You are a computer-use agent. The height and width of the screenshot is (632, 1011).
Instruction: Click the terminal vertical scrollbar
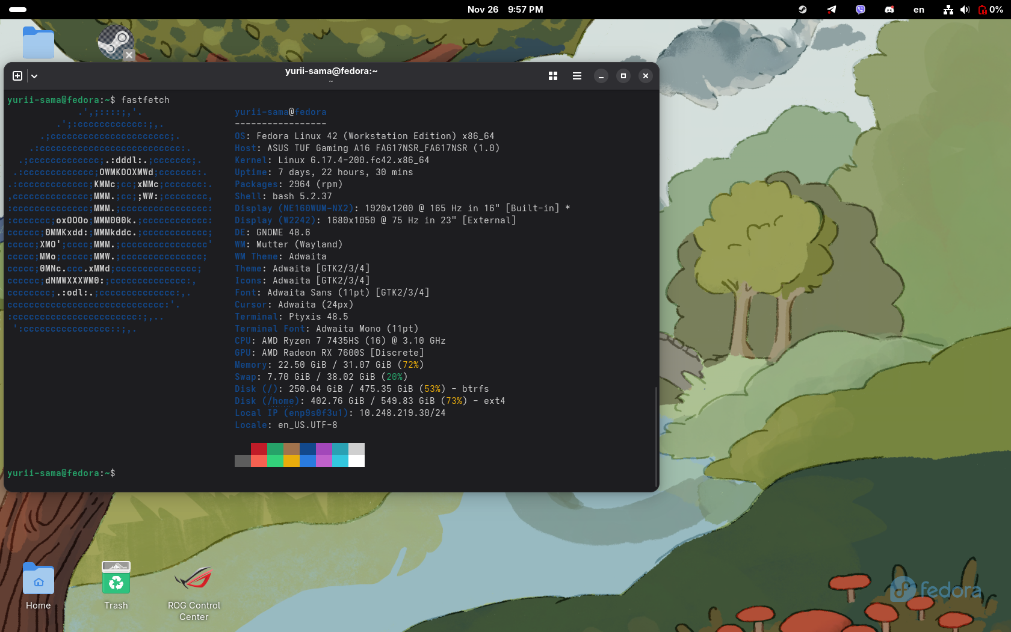click(656, 437)
